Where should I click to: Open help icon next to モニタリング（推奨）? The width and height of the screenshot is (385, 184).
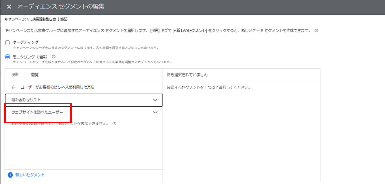[54, 56]
